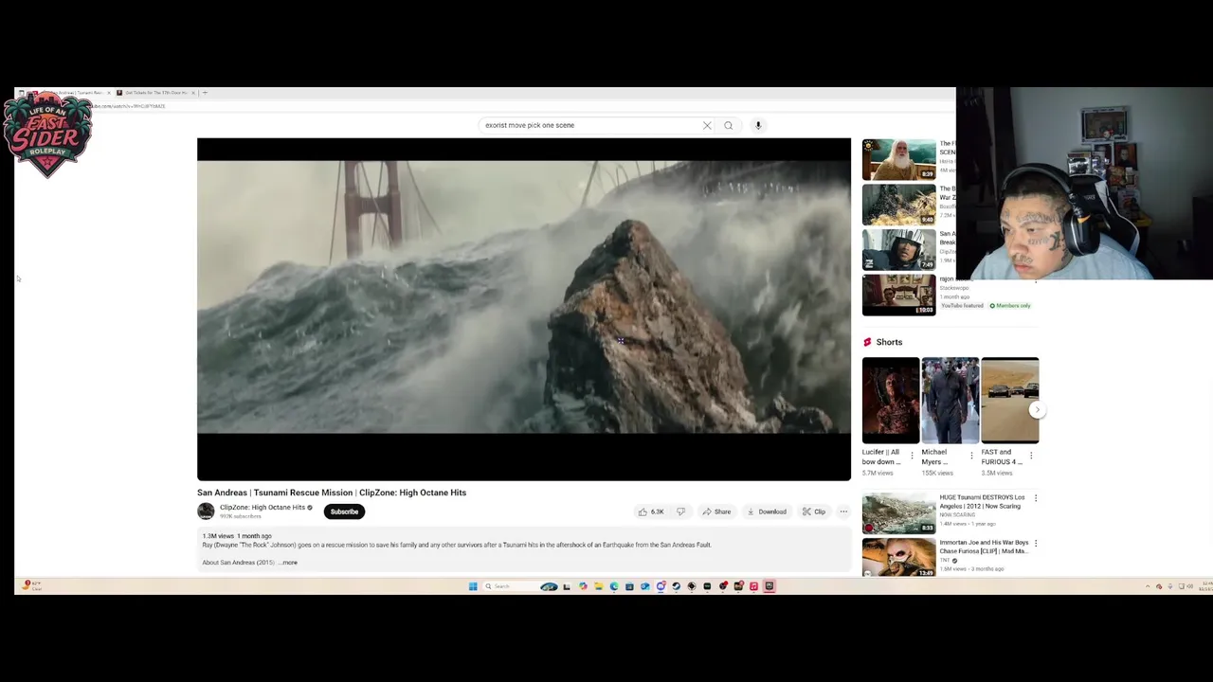Switch to the Get Tickets browser tab
Image resolution: width=1213 pixels, height=682 pixels.
click(154, 93)
